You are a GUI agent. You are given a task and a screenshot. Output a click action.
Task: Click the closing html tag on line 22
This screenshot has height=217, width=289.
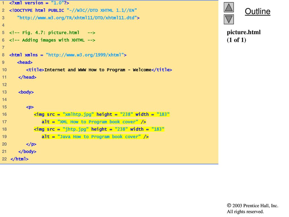pos(19,159)
